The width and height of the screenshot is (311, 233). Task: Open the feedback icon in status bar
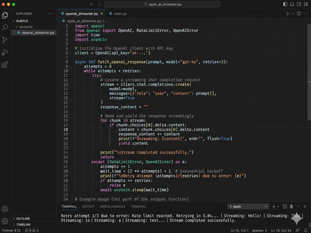(298, 231)
